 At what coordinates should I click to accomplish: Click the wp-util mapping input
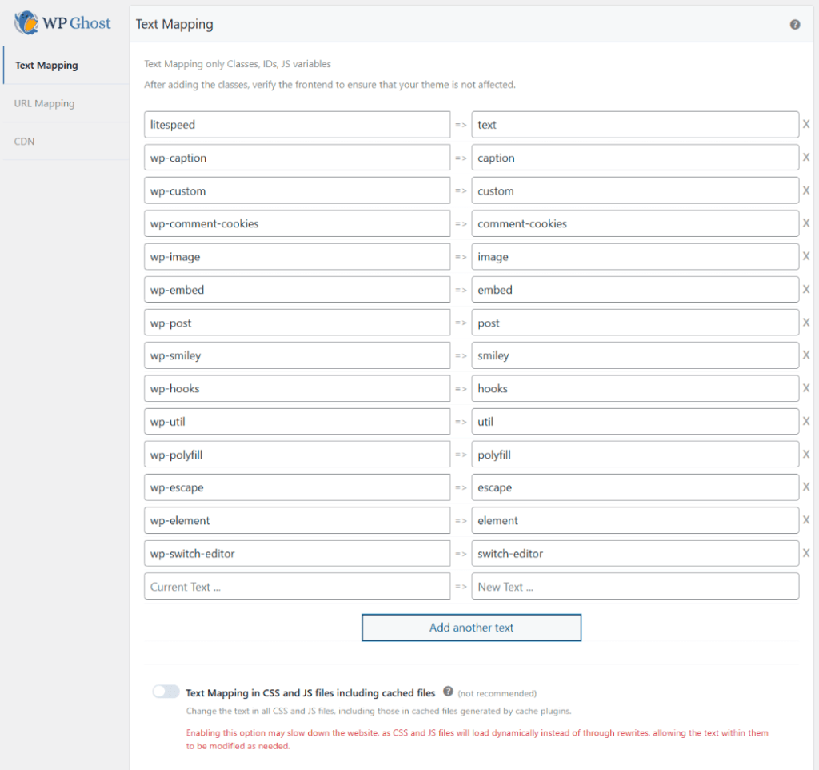[x=297, y=421]
